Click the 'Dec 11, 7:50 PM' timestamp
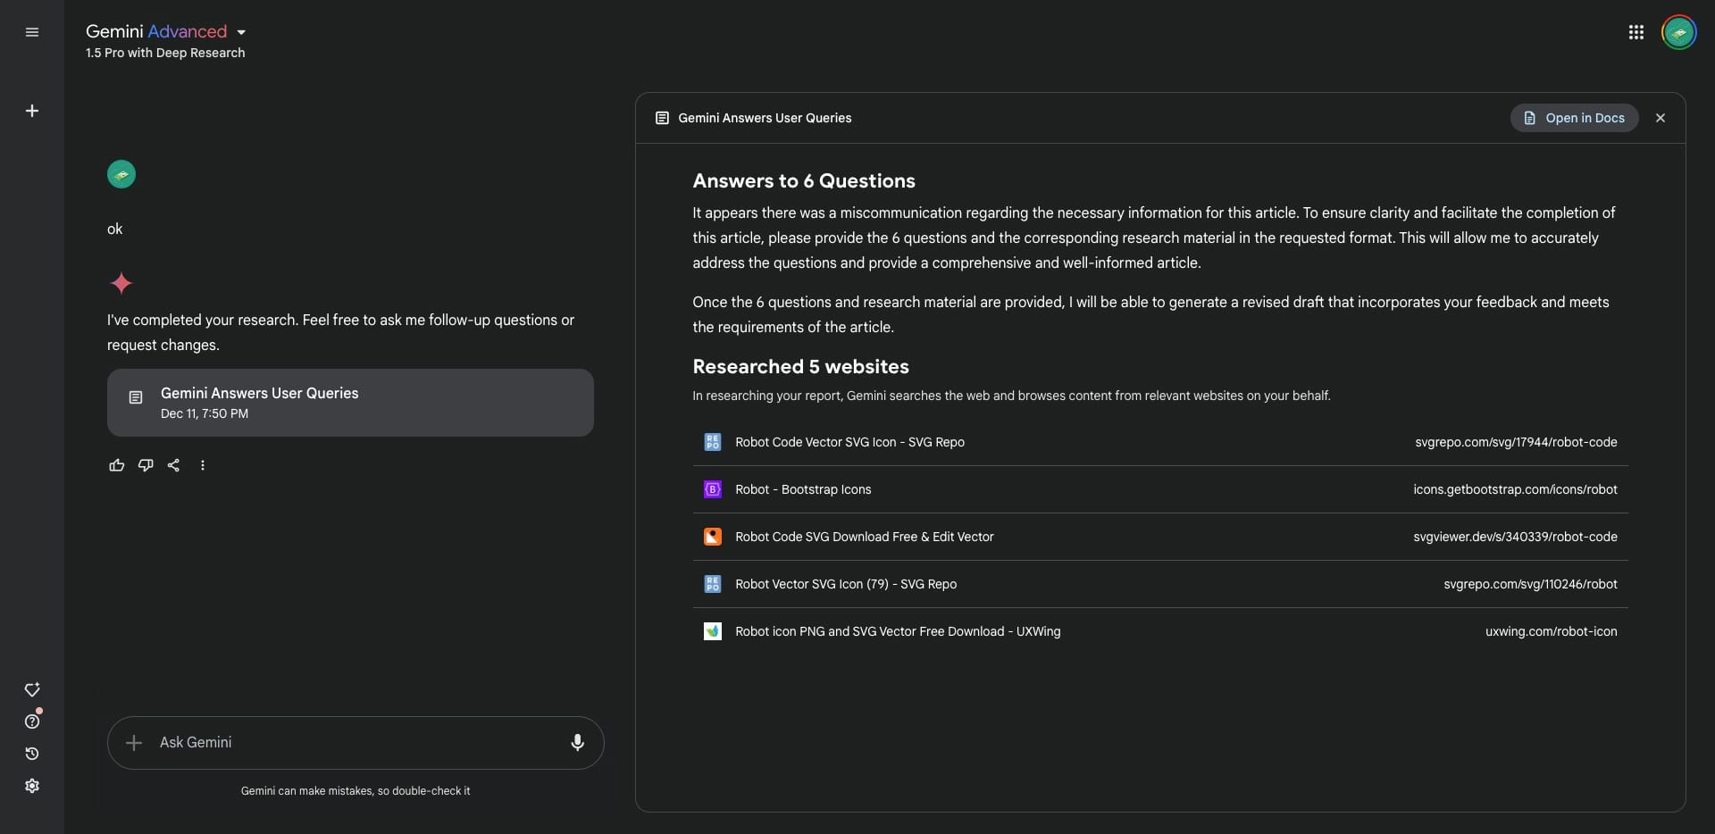1715x834 pixels. [205, 413]
